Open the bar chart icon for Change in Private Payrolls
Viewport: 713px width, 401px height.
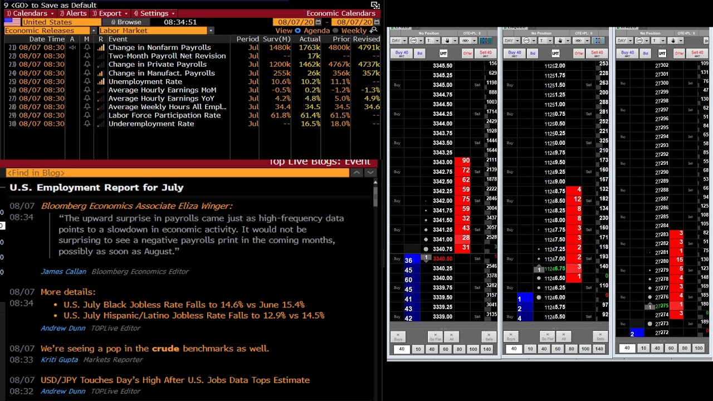pyautogui.click(x=101, y=64)
